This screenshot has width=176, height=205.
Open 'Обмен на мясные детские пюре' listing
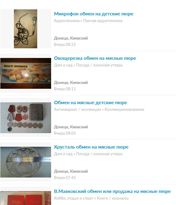point(90,103)
